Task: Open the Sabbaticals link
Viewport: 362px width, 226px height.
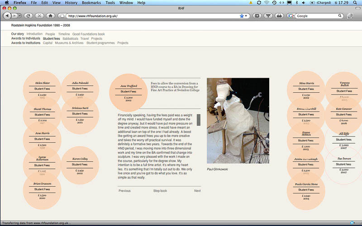Action: (x=71, y=38)
